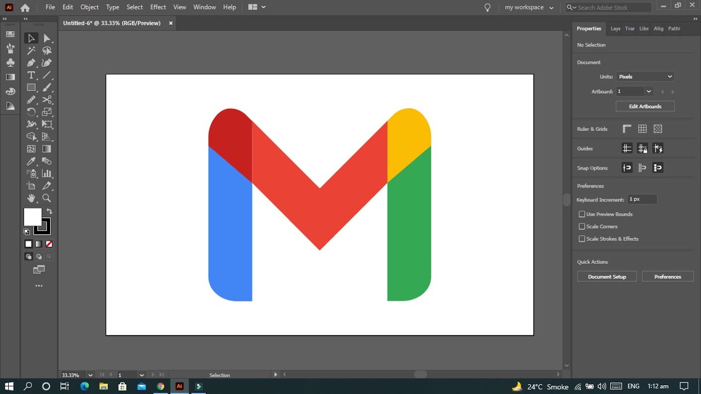Image resolution: width=701 pixels, height=394 pixels.
Task: Choose the Type tool
Action: 31,76
